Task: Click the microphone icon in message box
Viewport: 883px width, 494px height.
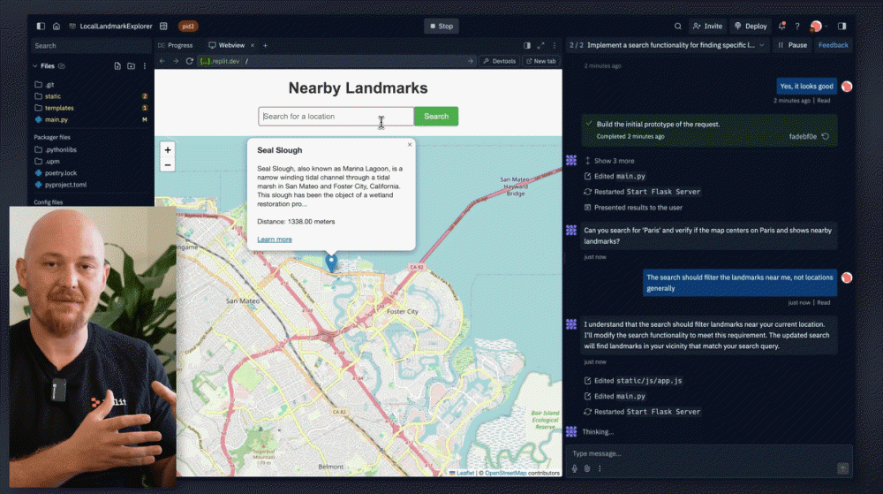Action: coord(575,468)
